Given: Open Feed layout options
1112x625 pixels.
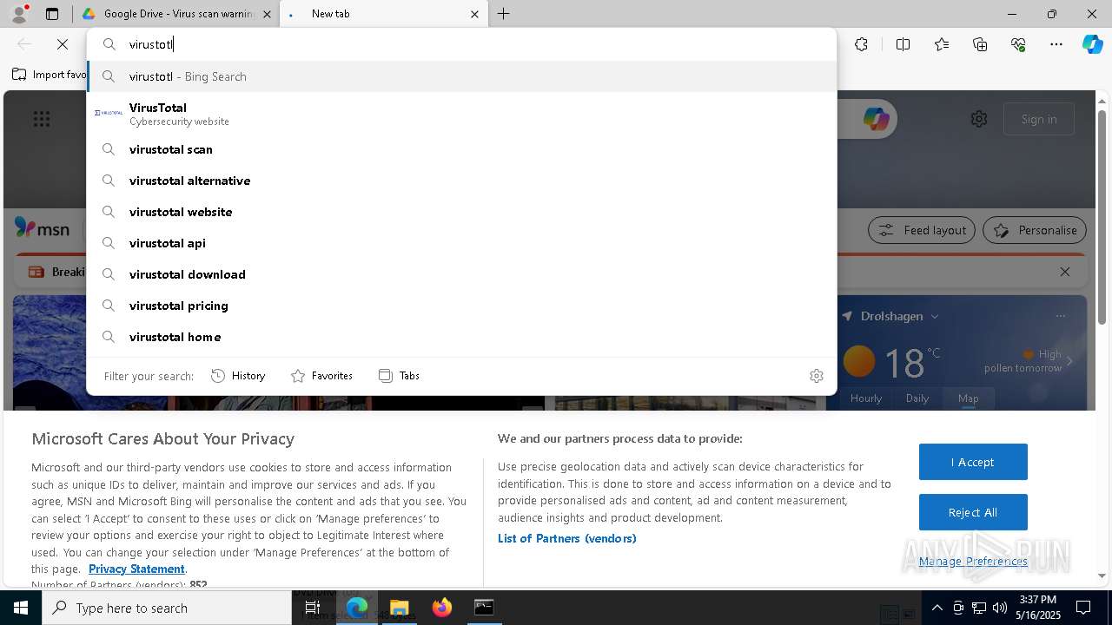Looking at the screenshot, I should pos(922,230).
